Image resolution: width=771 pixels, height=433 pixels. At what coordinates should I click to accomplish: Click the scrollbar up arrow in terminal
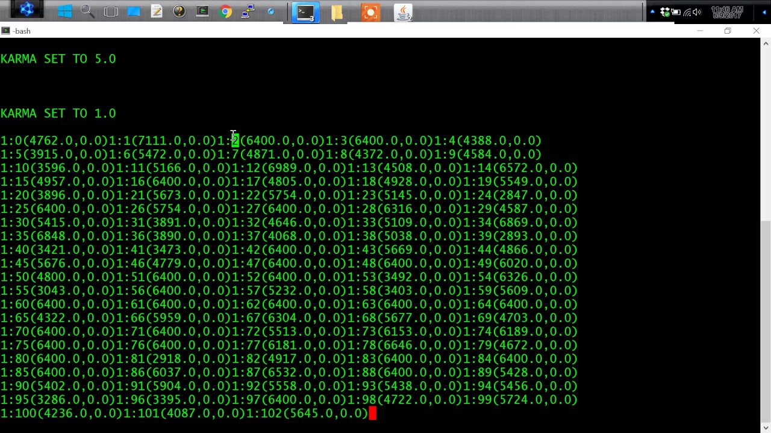pos(766,43)
